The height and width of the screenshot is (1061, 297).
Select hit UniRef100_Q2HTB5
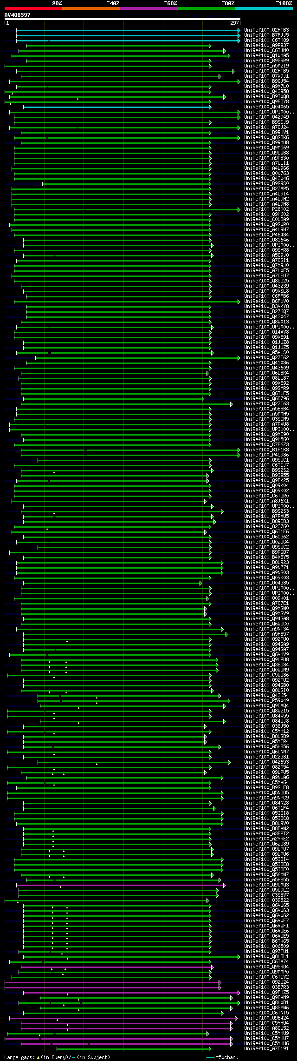click(266, 71)
